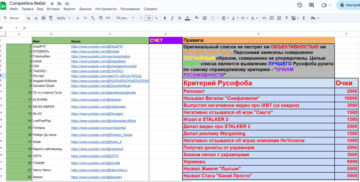Viewport: 360px width, 182px height.
Task: Click the insert link icon
Action: coord(264,18)
